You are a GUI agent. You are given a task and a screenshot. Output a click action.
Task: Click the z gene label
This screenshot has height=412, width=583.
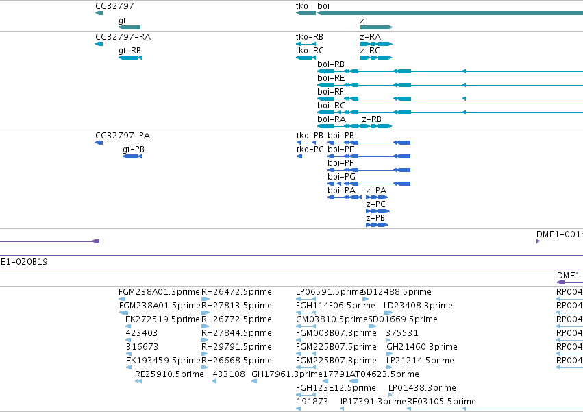pos(362,21)
